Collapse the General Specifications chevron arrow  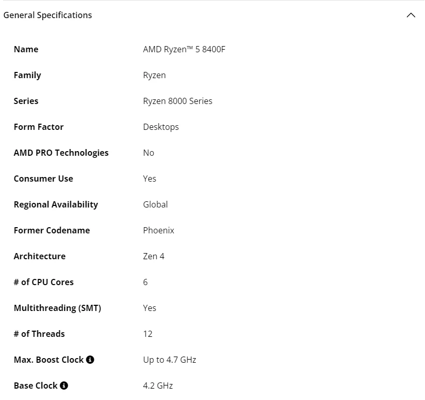(x=411, y=16)
